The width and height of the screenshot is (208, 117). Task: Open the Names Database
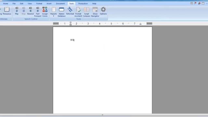61,12
